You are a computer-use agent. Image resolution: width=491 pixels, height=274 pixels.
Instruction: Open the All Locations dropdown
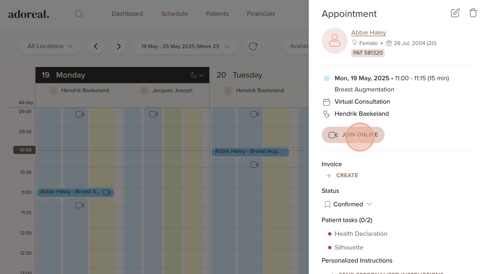pyautogui.click(x=50, y=46)
